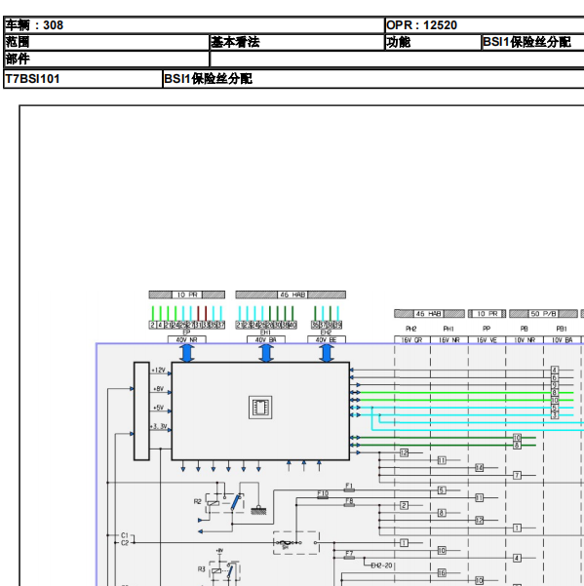Click the '+12V' supply label
The width and height of the screenshot is (584, 586).
pos(158,370)
